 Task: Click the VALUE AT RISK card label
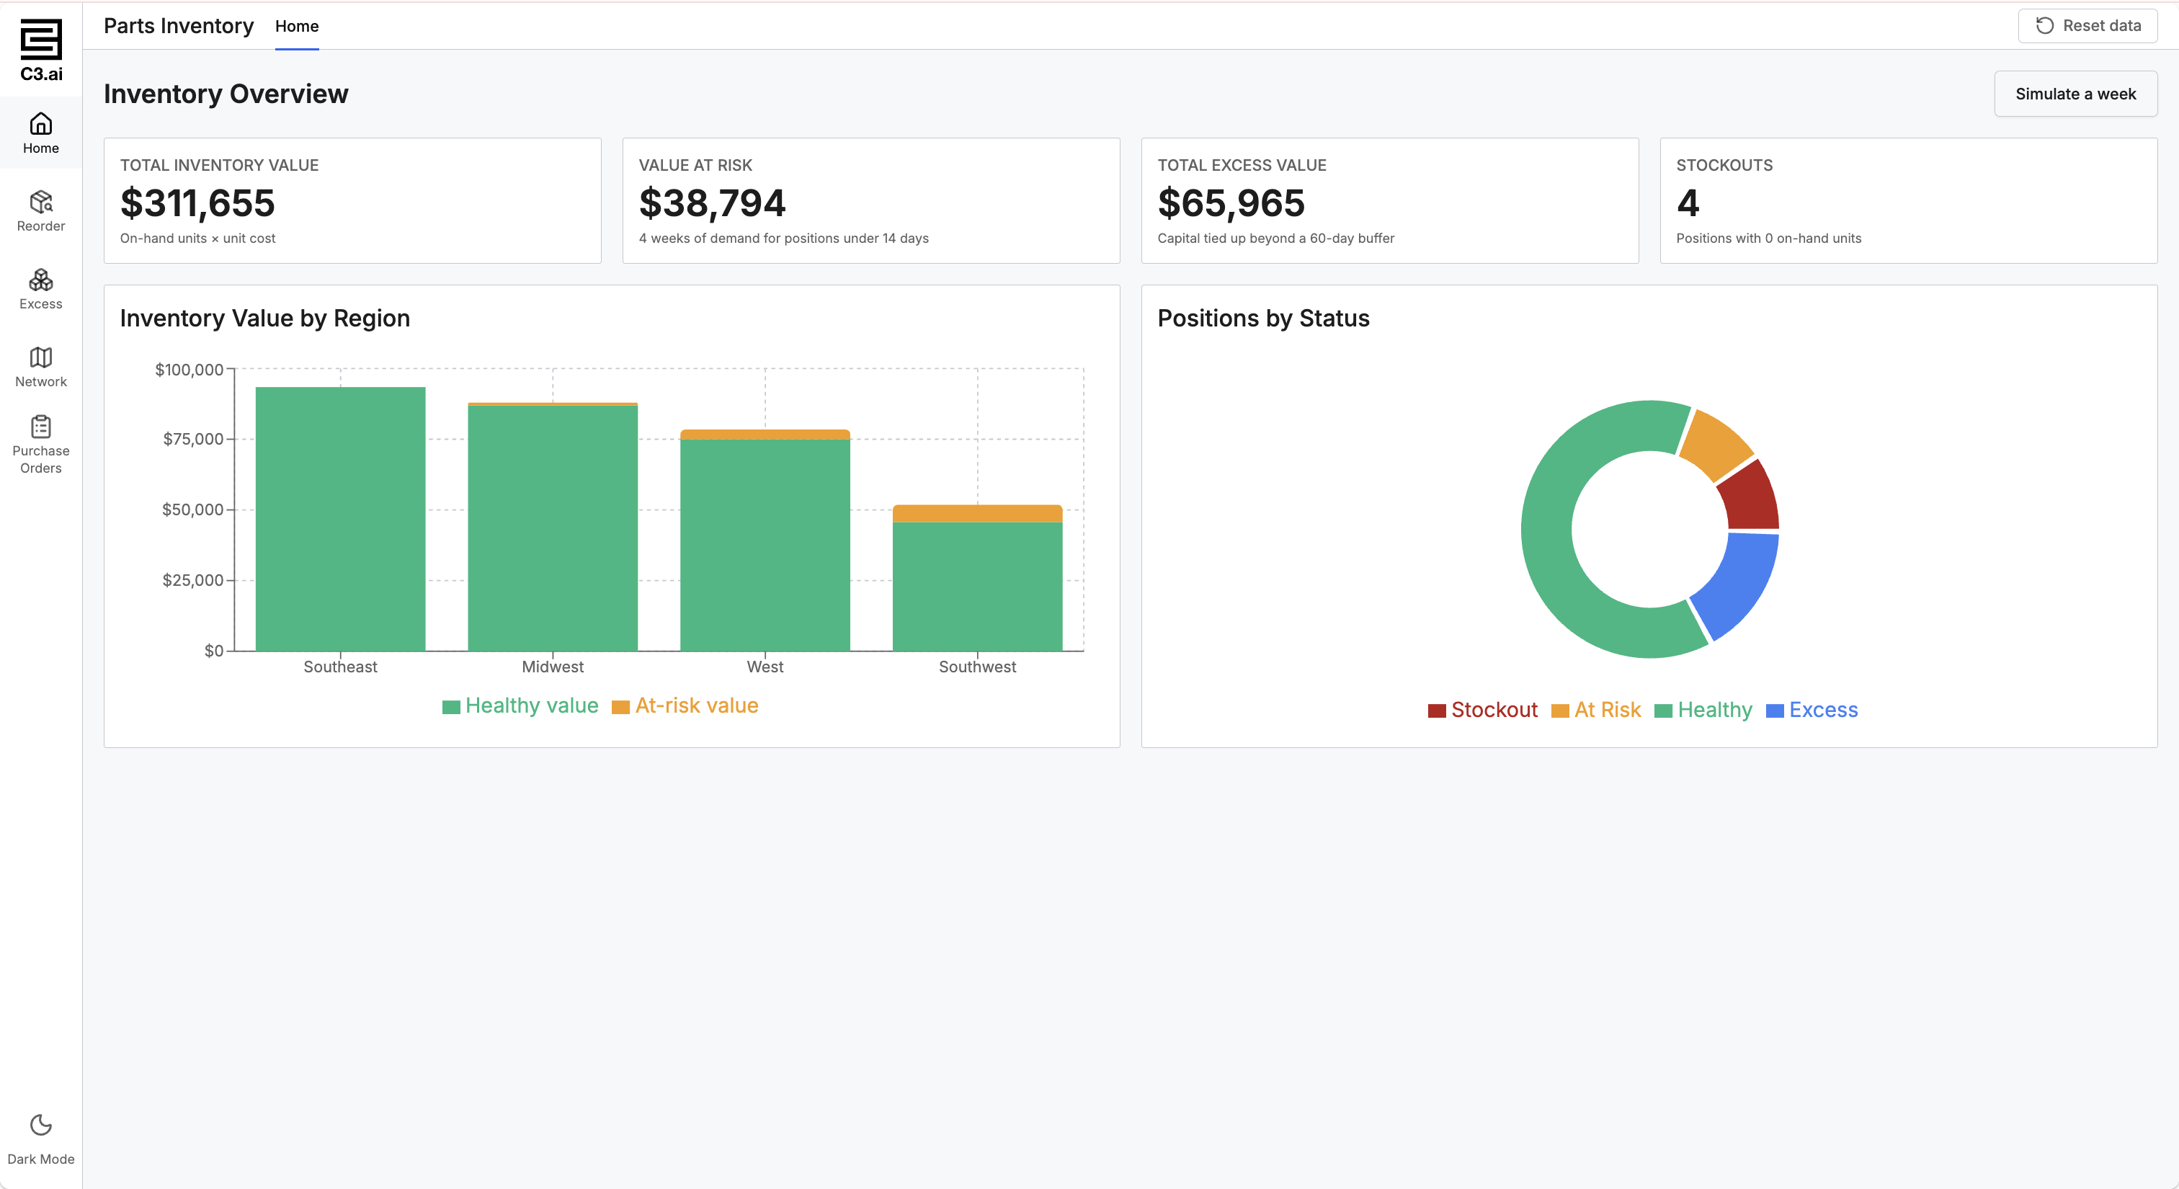coord(695,165)
